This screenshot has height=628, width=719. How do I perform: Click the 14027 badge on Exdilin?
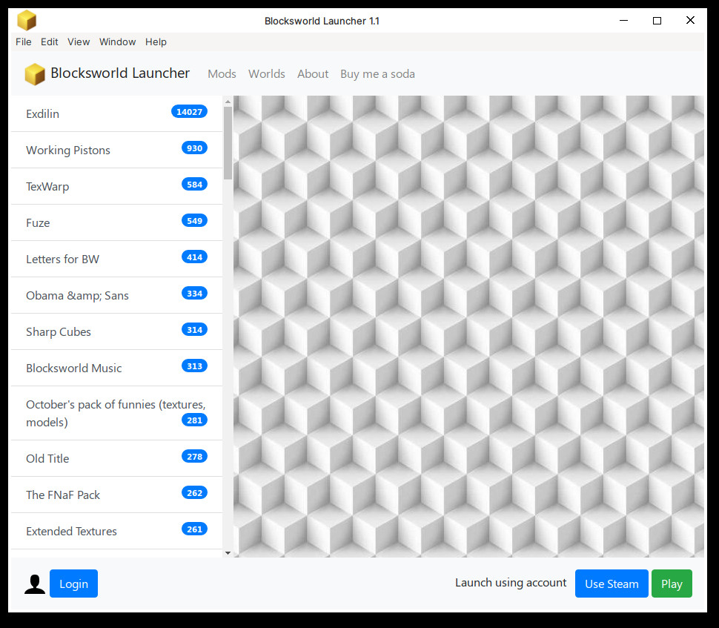[x=189, y=112]
